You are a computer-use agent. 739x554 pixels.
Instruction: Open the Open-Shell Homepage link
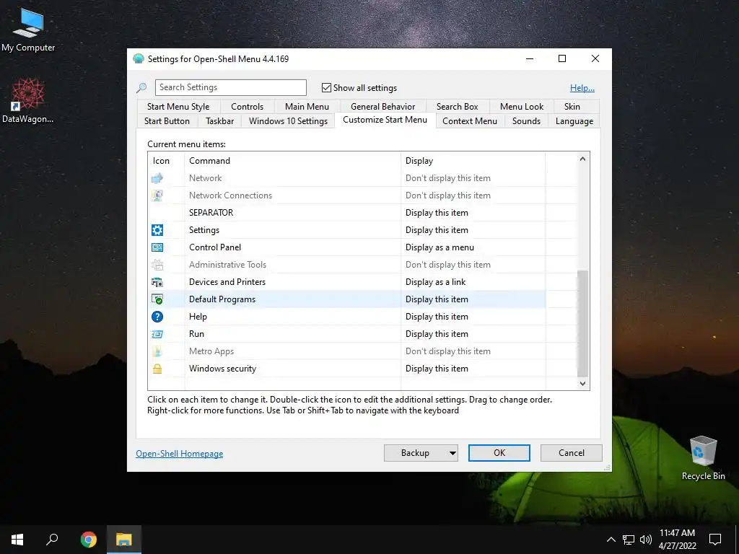[x=180, y=454]
